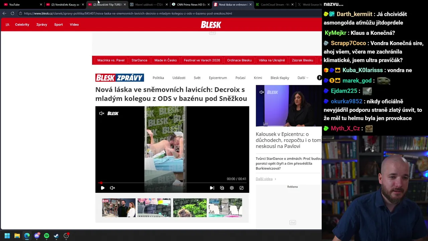
Task: Open Zprávy section in the header
Action: coord(42,24)
